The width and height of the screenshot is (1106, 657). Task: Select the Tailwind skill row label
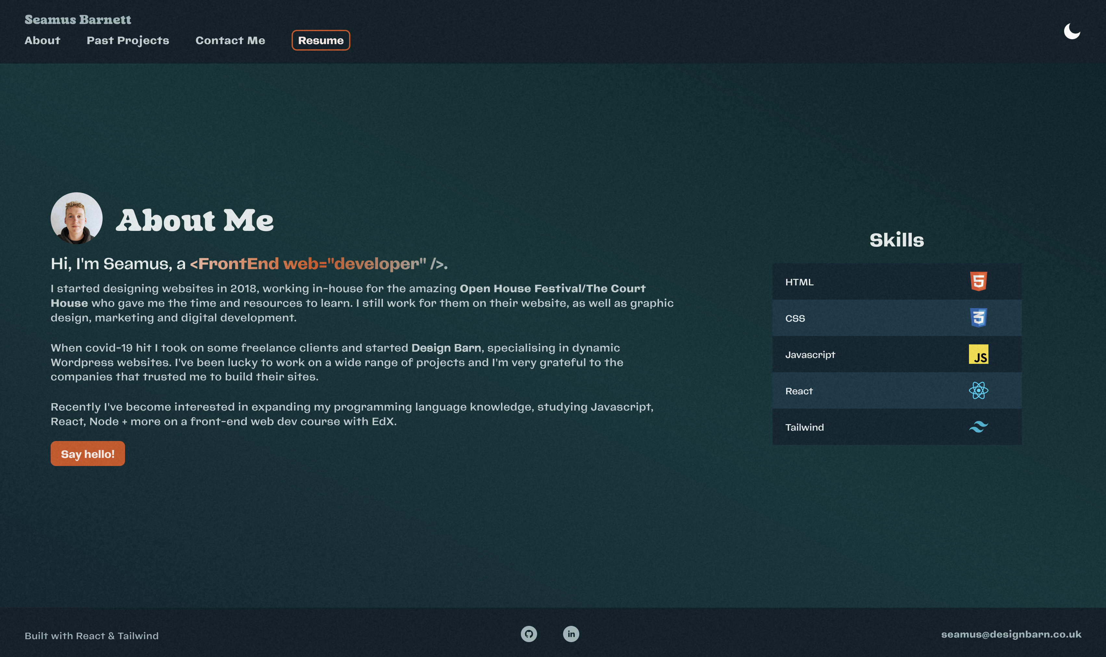point(804,427)
